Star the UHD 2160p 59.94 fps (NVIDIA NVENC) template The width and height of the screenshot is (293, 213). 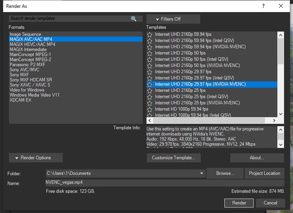150,47
